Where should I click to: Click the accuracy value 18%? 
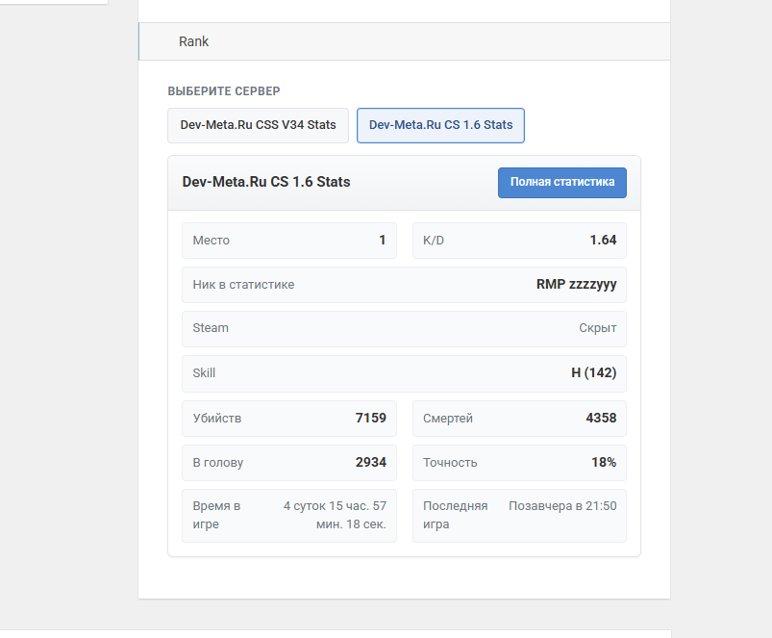(604, 462)
